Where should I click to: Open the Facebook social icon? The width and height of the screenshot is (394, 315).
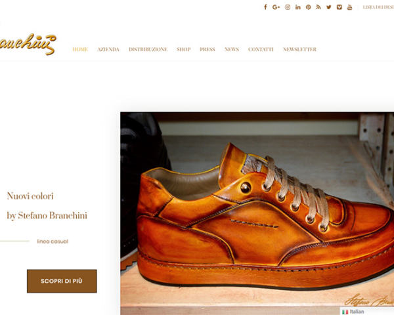pyautogui.click(x=265, y=7)
